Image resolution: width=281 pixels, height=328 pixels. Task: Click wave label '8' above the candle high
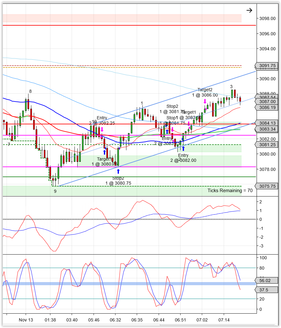tap(30, 91)
